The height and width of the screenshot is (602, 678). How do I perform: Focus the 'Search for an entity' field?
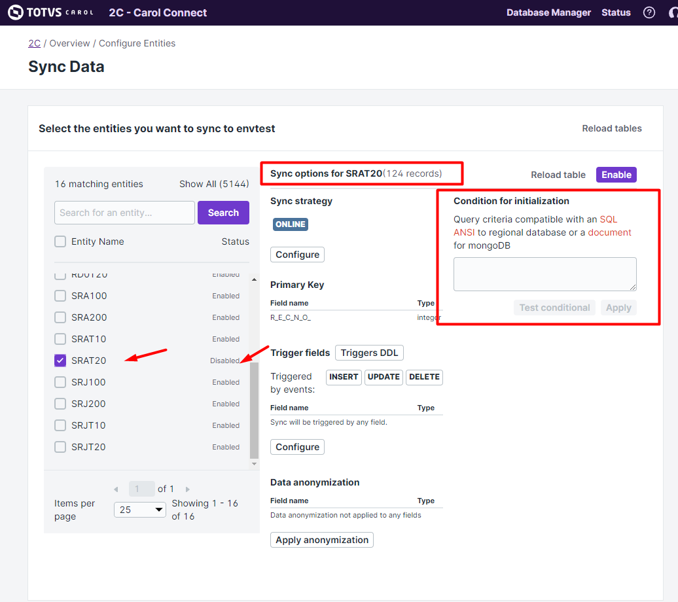pos(124,213)
